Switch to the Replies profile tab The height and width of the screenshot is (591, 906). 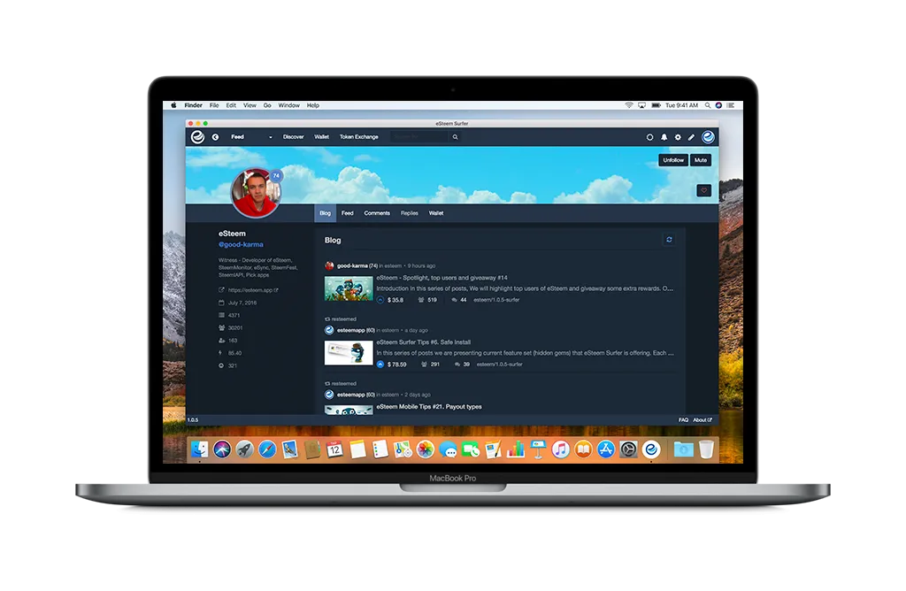tap(409, 213)
